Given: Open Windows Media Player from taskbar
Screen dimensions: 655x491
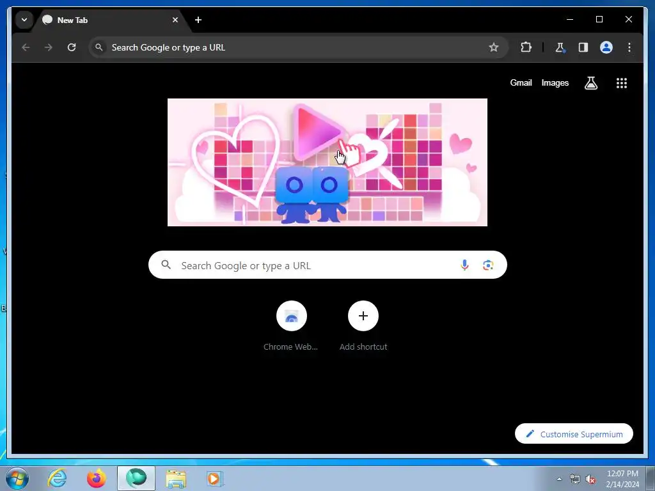Looking at the screenshot, I should [x=215, y=478].
